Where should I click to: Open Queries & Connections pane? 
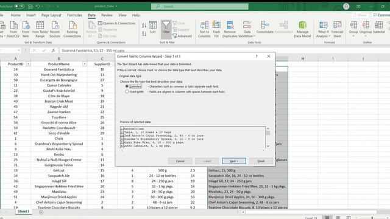point(116,23)
